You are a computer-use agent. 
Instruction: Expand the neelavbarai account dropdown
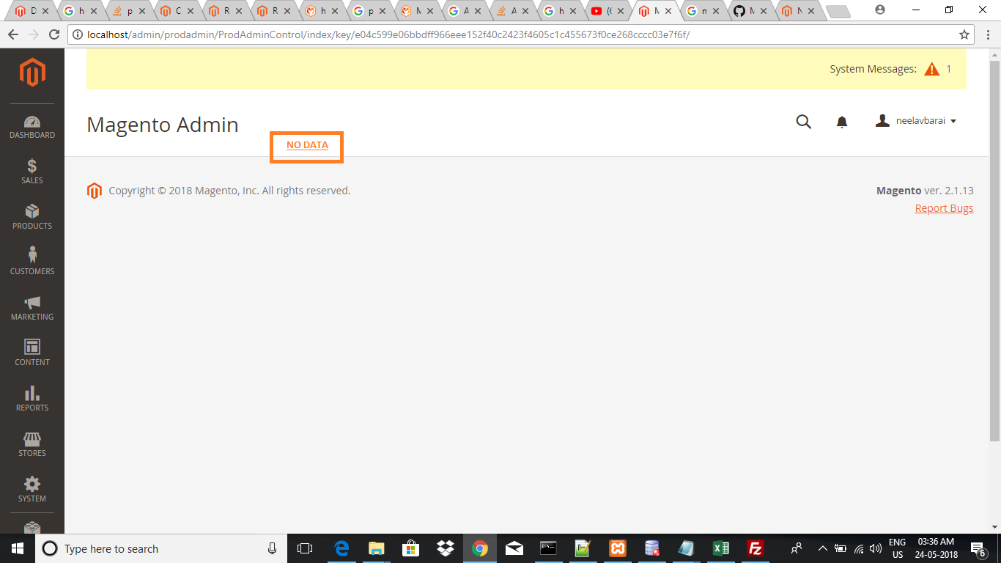click(x=917, y=121)
